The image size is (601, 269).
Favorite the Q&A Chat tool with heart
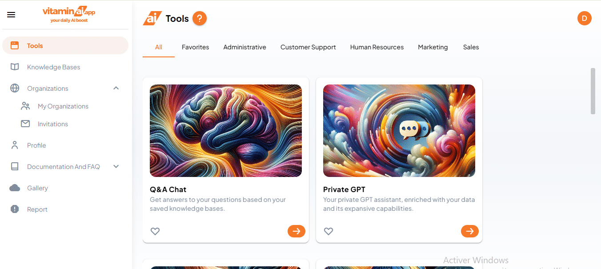pyautogui.click(x=155, y=231)
